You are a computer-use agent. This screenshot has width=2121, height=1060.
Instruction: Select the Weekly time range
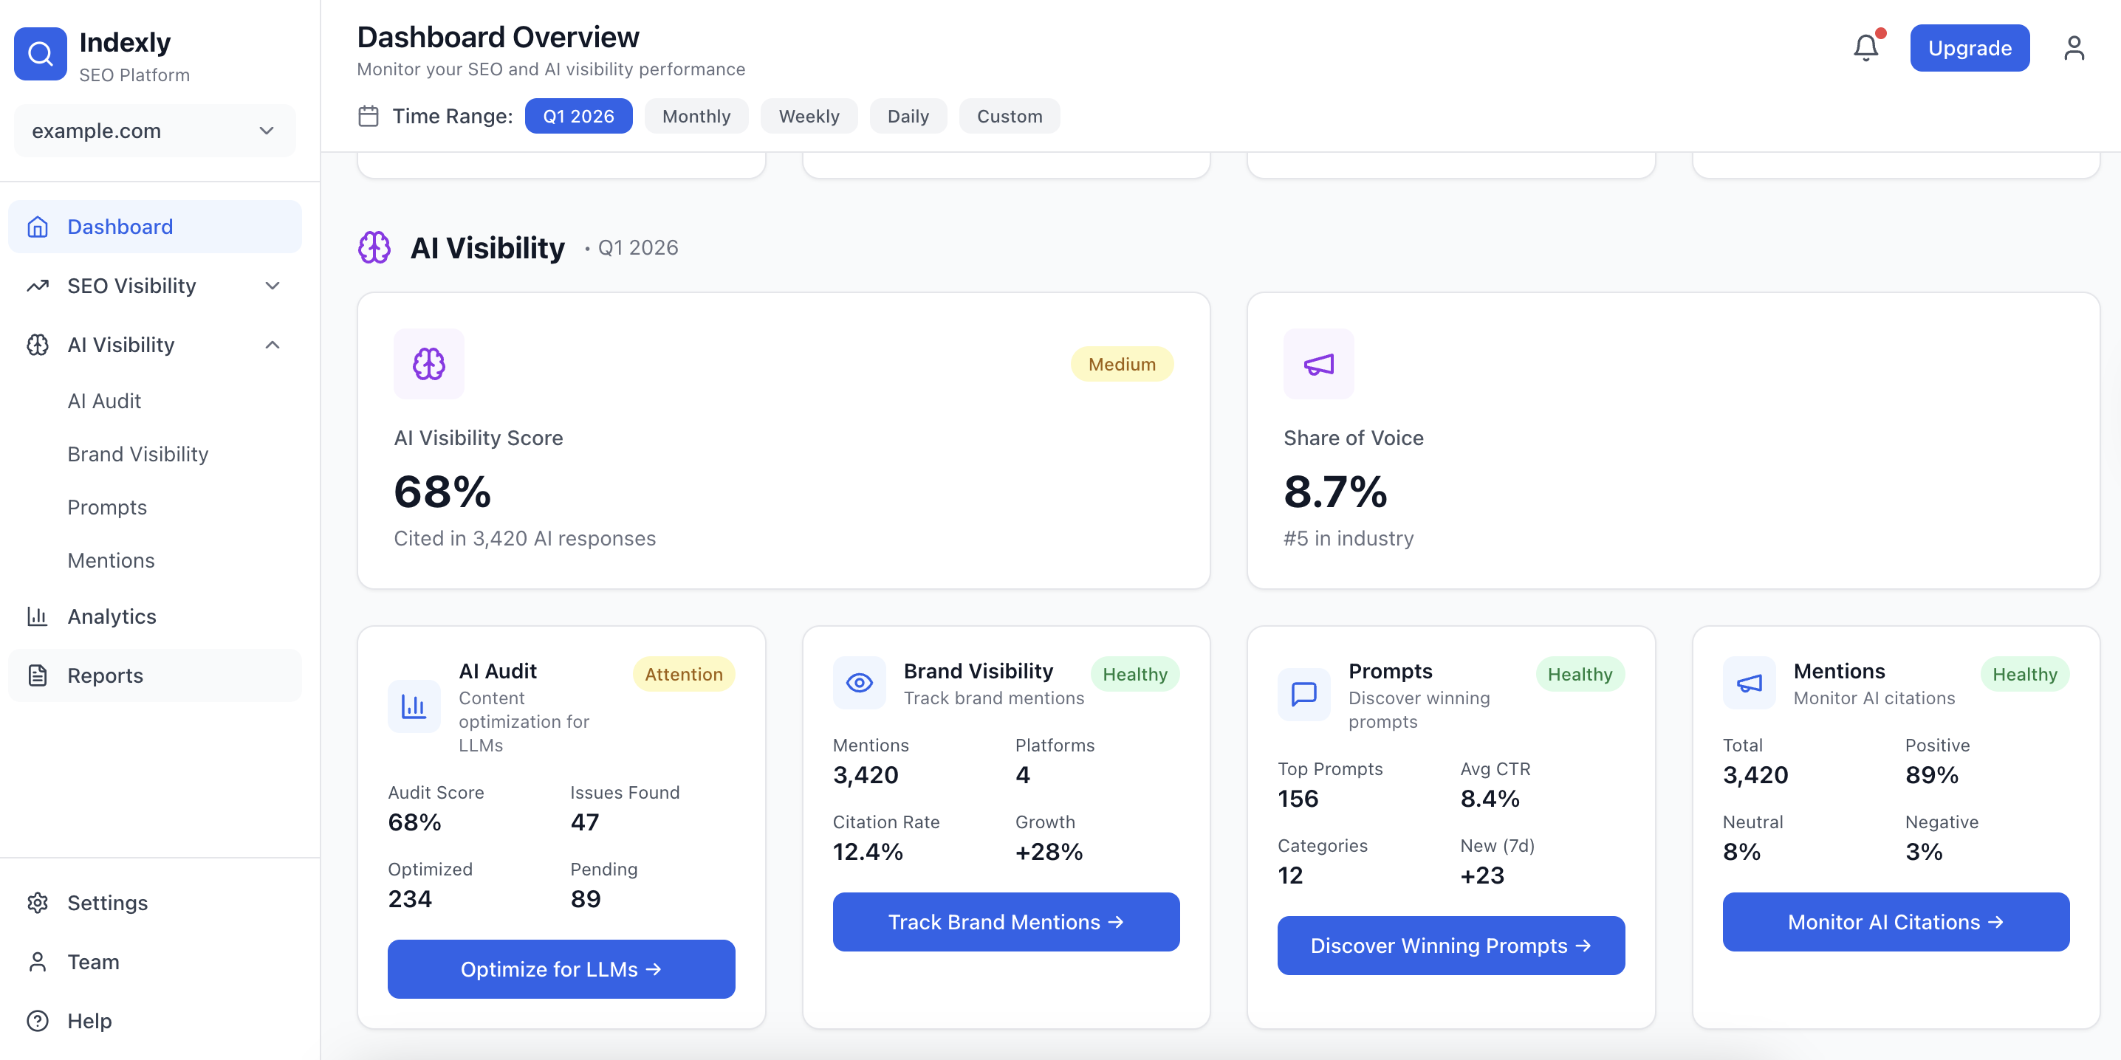(809, 116)
